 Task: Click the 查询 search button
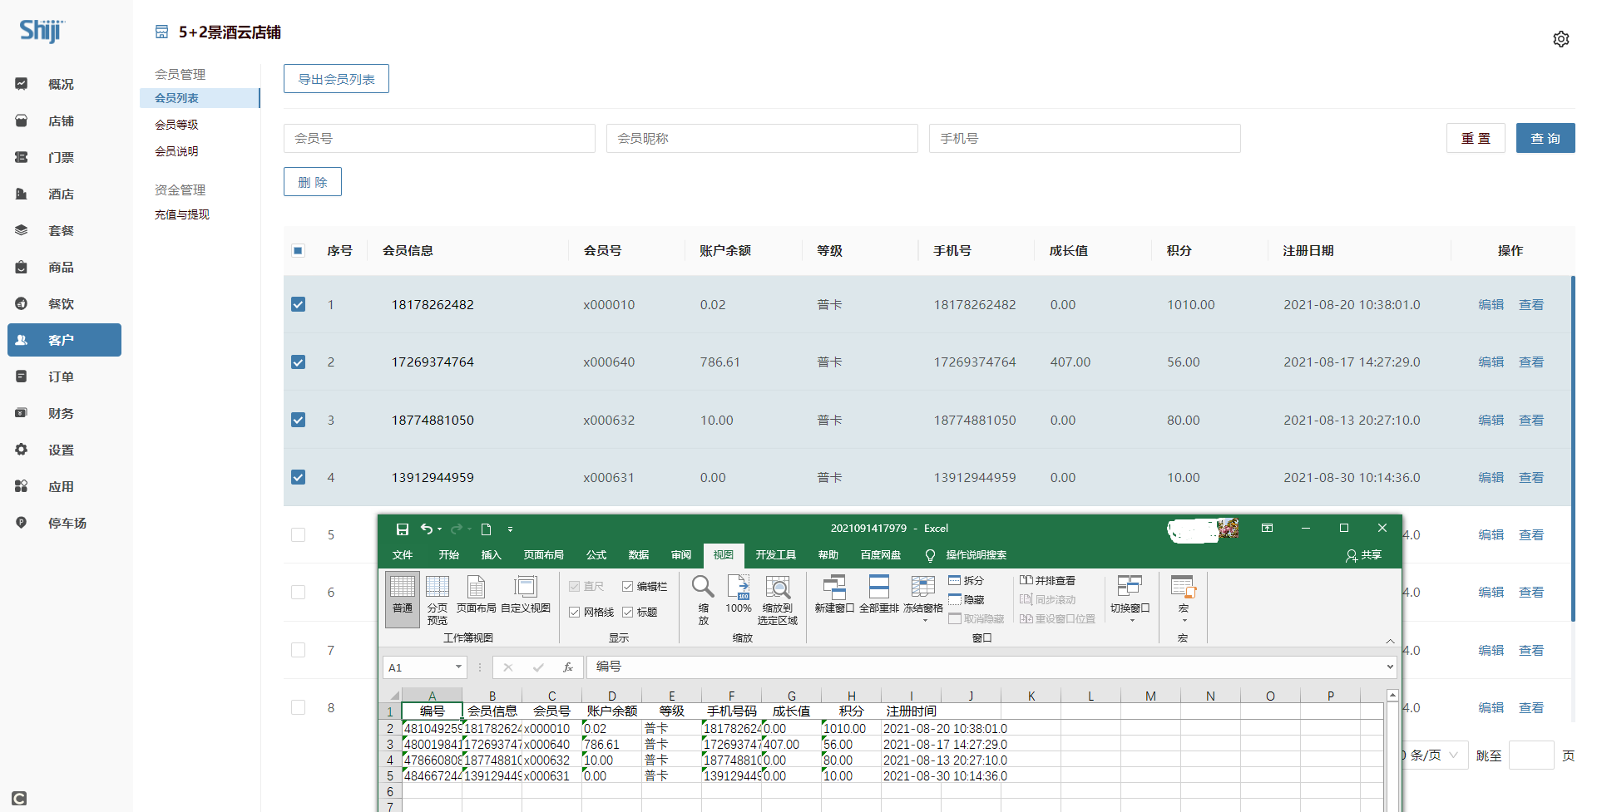pos(1545,138)
